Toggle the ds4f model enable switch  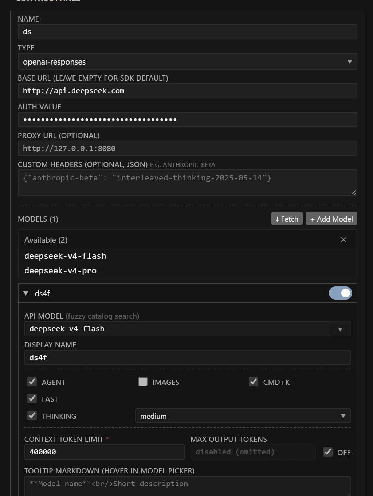[340, 293]
